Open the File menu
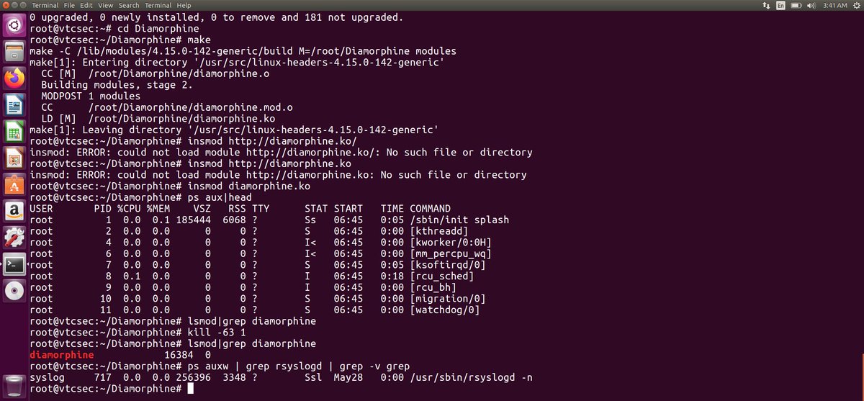Screen dimensions: 864x401 pos(69,5)
